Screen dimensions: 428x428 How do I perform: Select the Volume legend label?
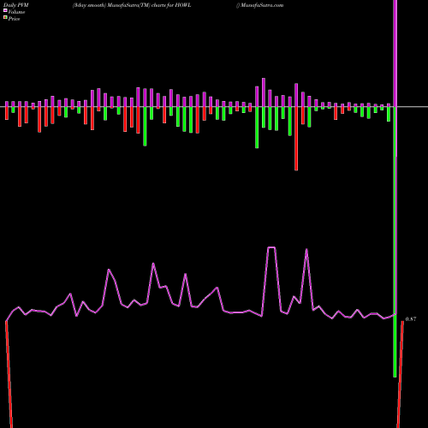coord(16,12)
